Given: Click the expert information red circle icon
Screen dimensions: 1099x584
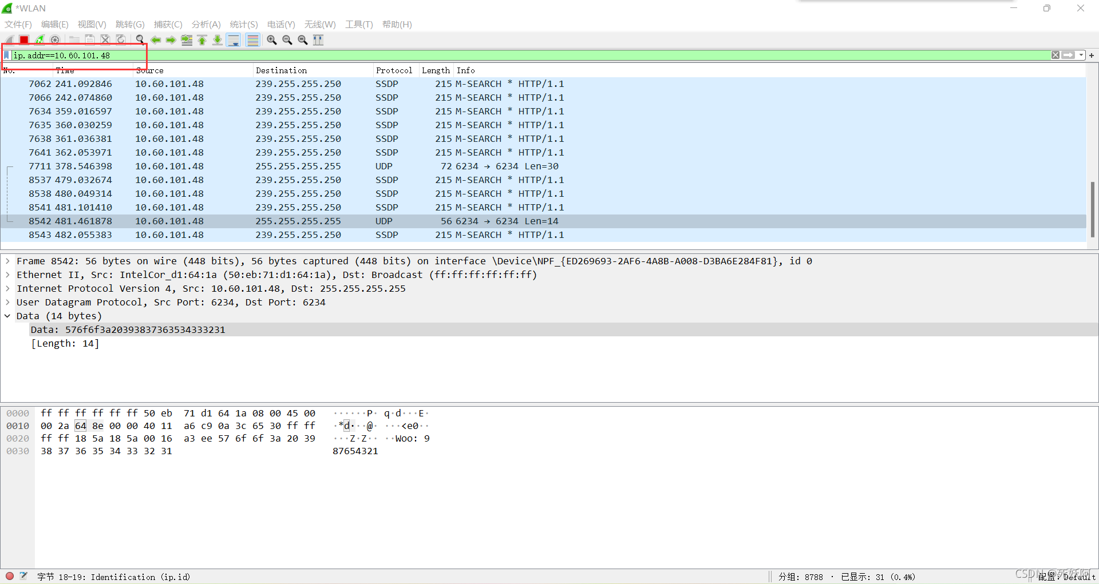Looking at the screenshot, I should (x=10, y=576).
